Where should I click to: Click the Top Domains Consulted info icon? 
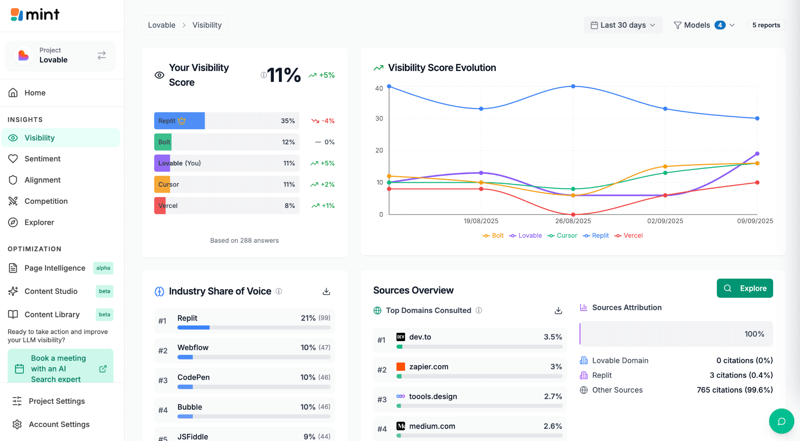(479, 310)
